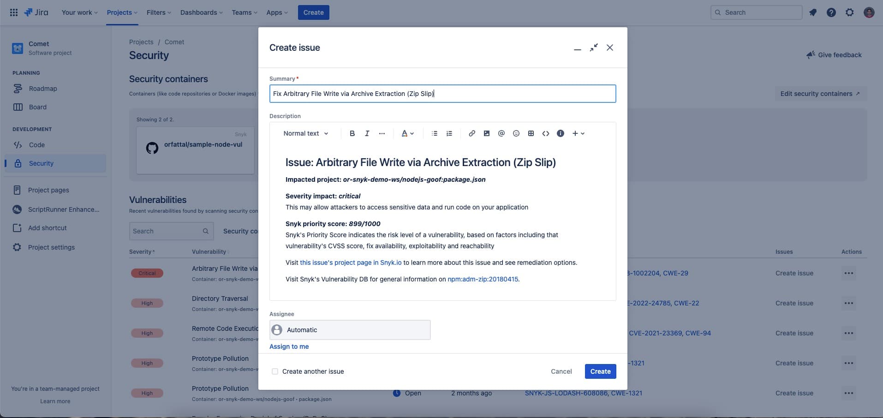
Task: Insert a code snippet
Action: tap(546, 133)
